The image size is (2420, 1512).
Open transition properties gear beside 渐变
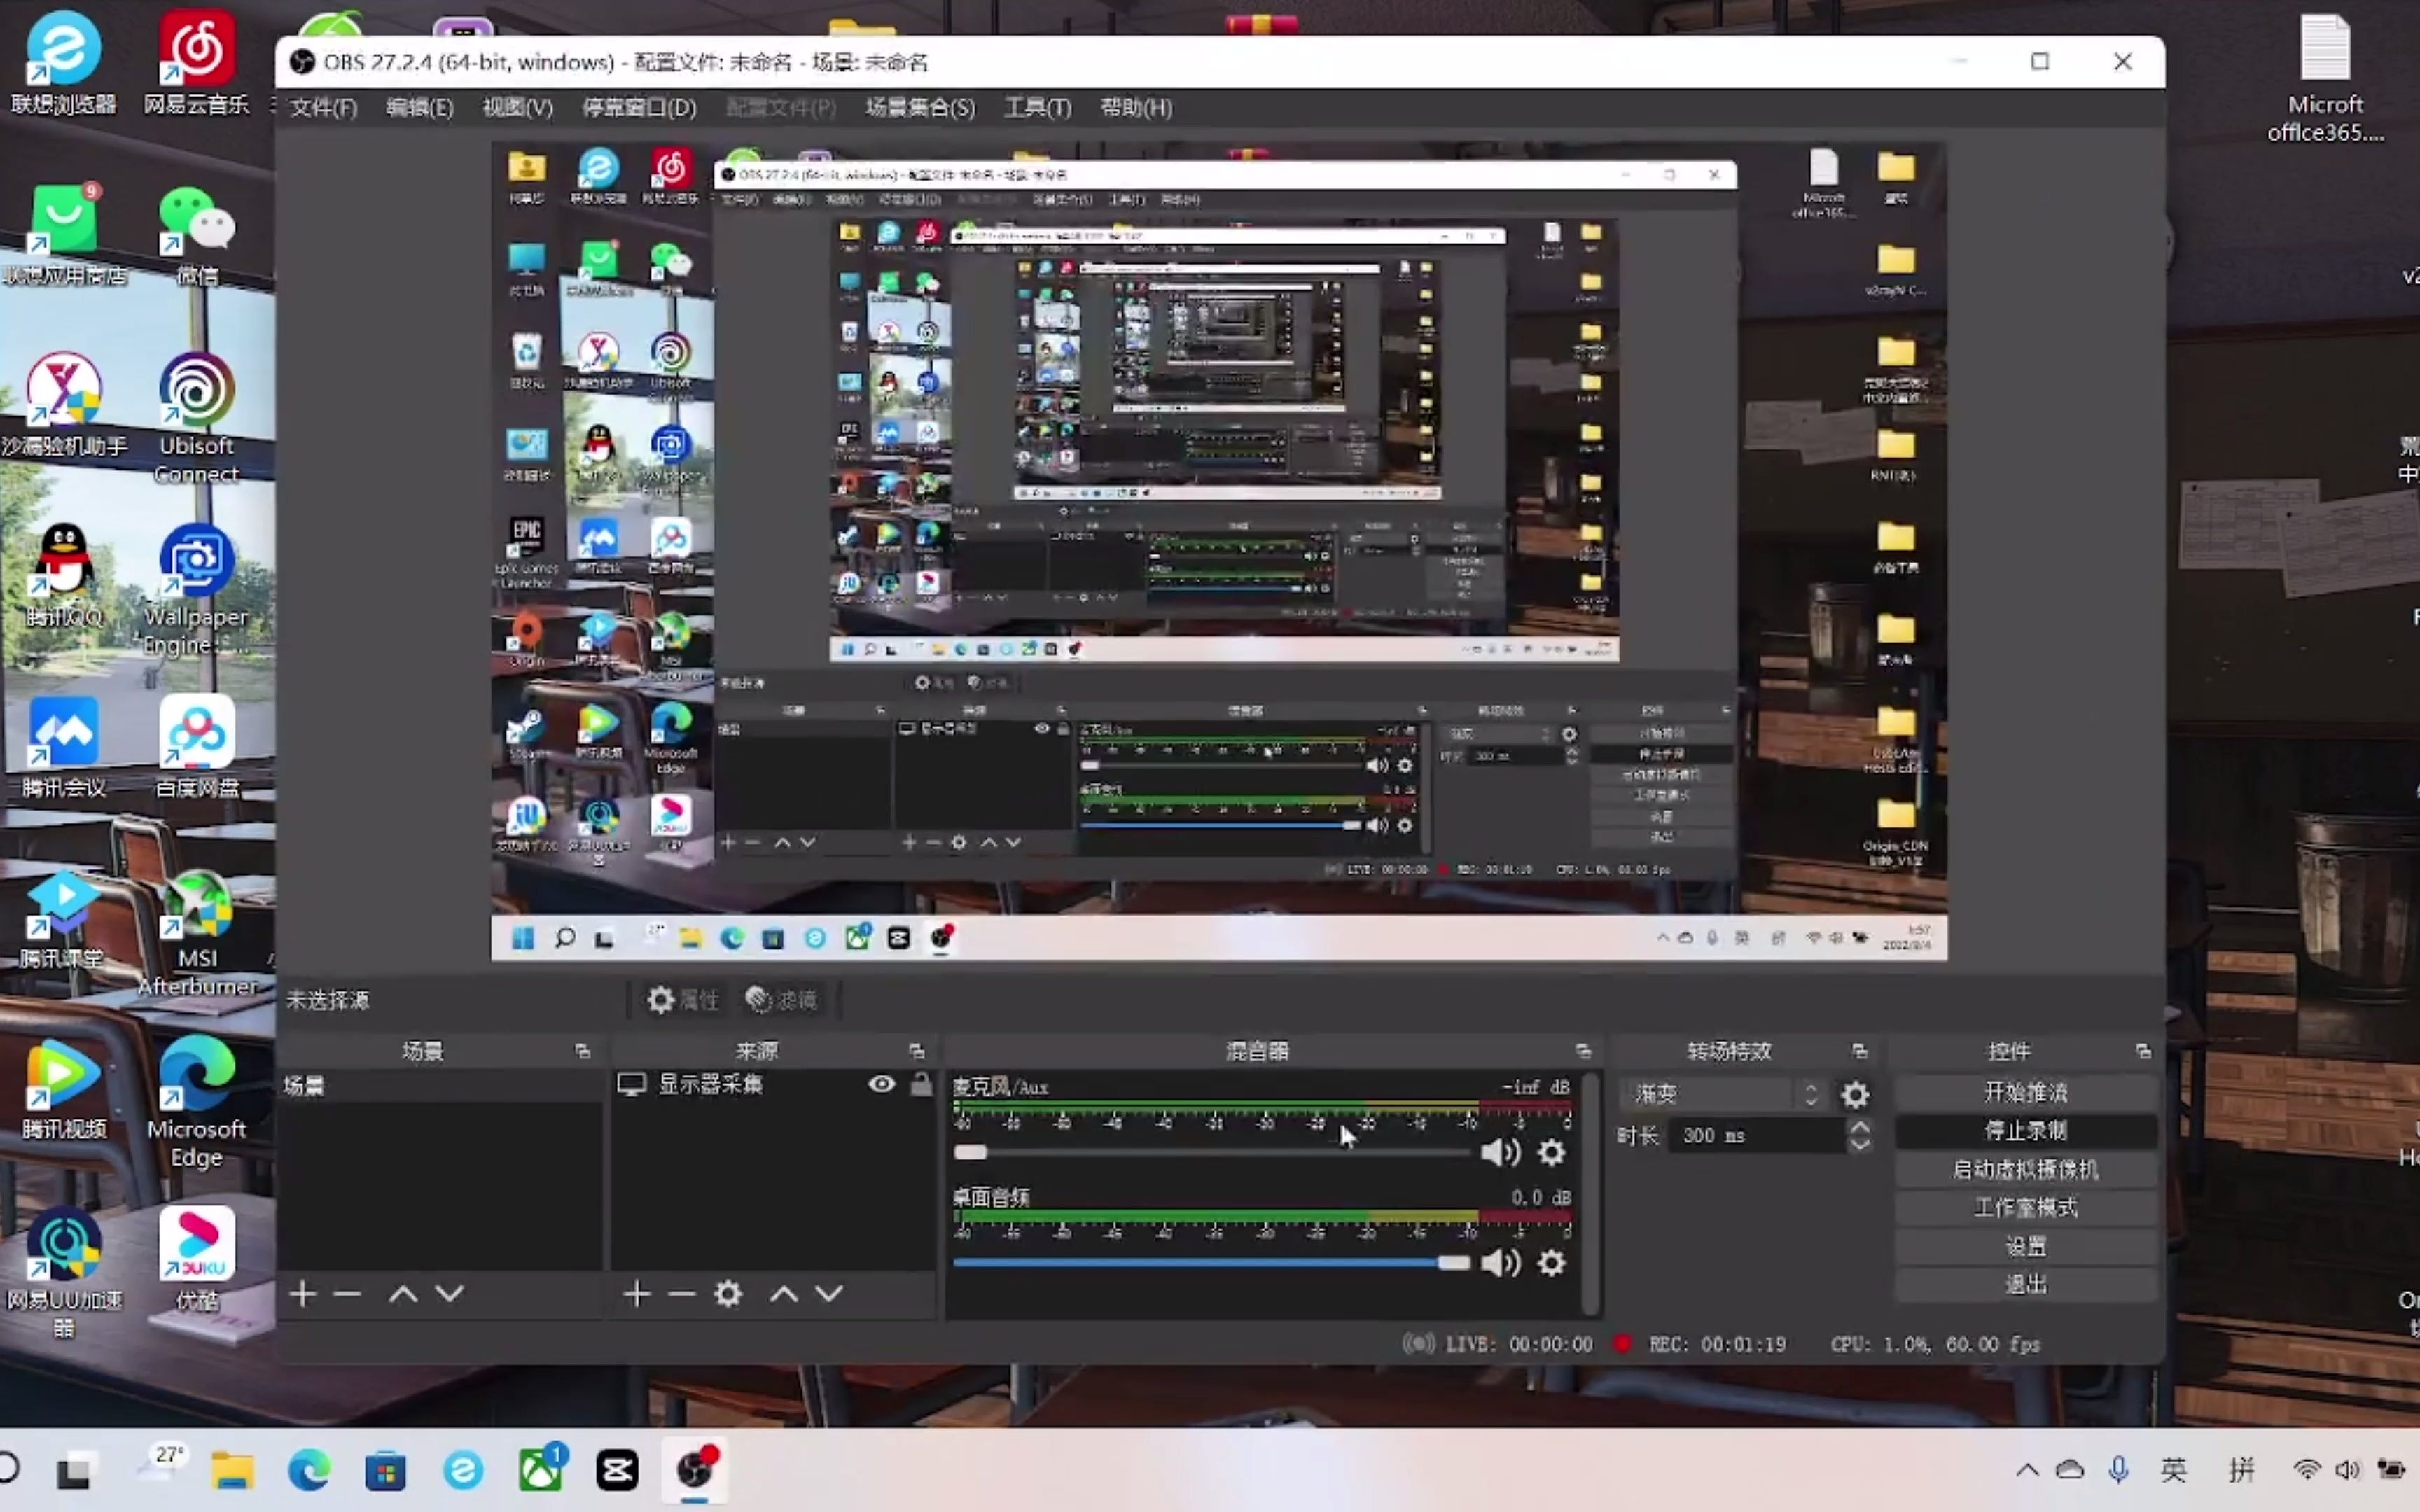click(x=1855, y=1094)
